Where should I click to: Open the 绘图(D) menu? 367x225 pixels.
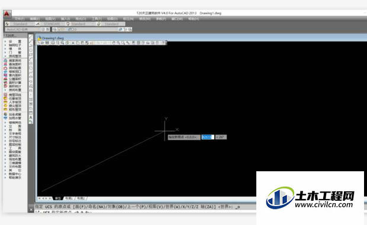tap(112, 19)
